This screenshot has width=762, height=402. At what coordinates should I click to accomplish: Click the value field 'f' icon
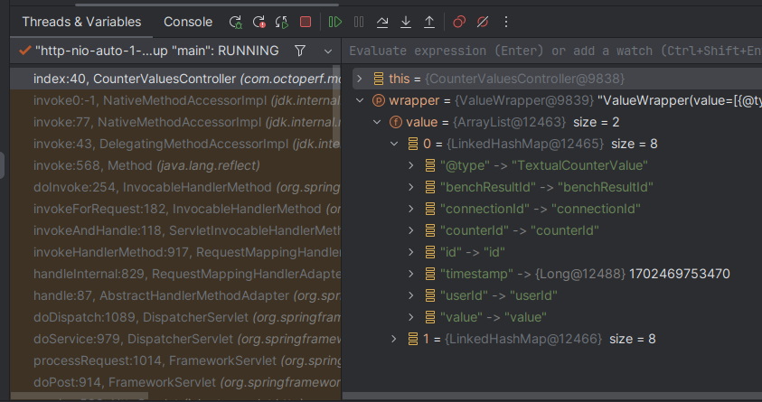(396, 122)
